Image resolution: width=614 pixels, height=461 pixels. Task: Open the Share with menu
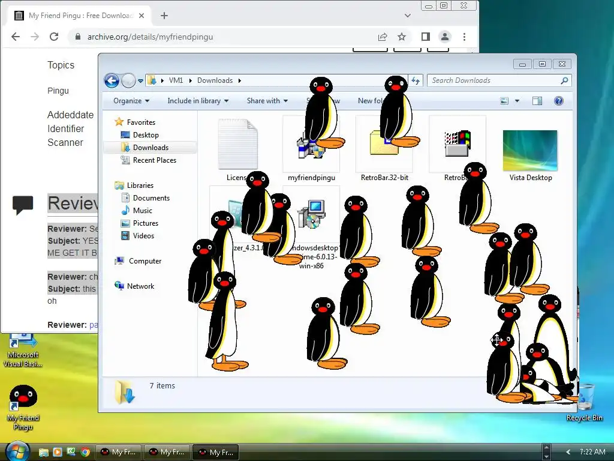tap(267, 101)
